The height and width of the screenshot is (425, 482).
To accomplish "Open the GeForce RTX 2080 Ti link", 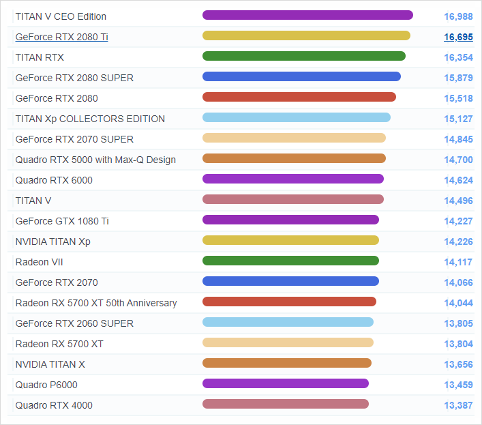I will tap(61, 37).
